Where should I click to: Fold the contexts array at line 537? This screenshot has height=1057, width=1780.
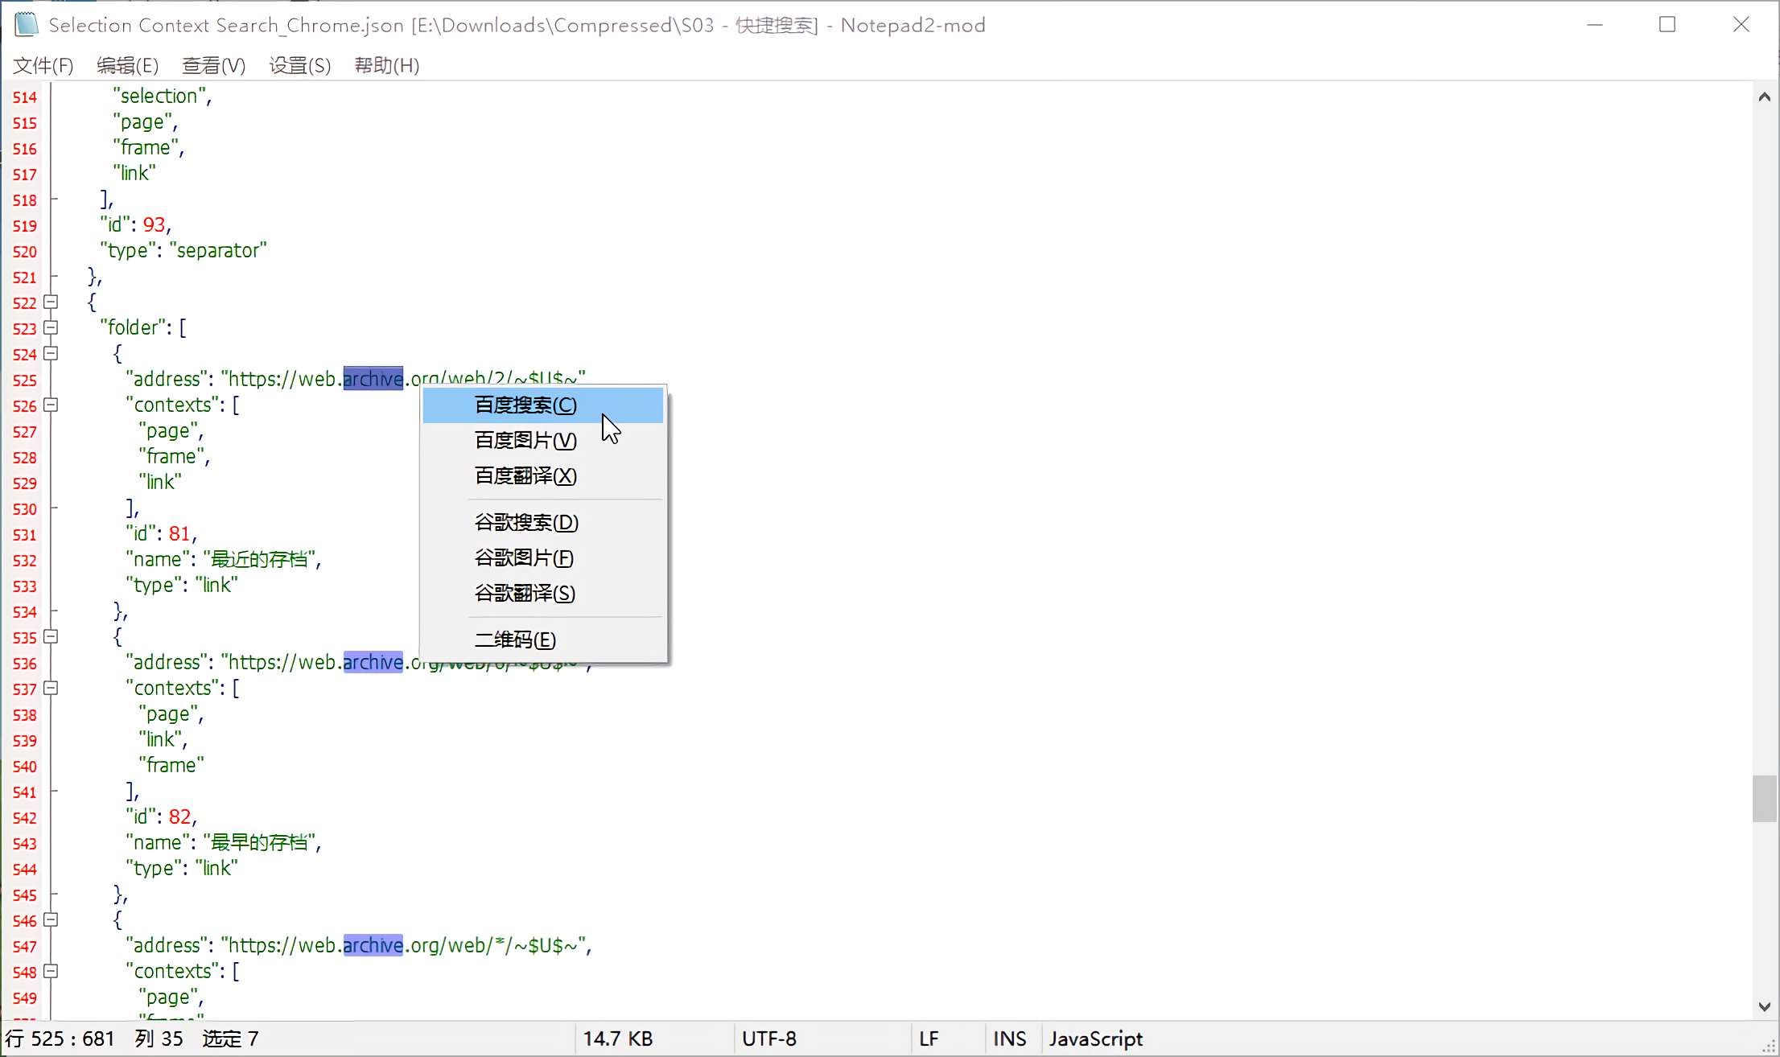tap(51, 689)
